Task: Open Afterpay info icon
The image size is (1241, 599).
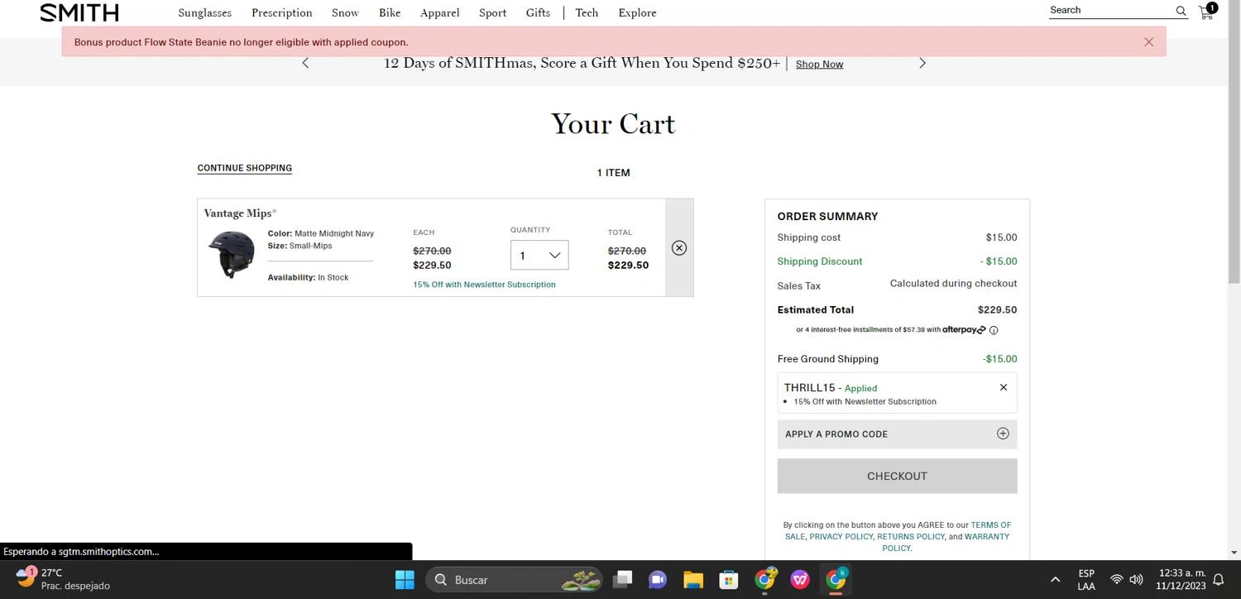Action: [x=994, y=330]
